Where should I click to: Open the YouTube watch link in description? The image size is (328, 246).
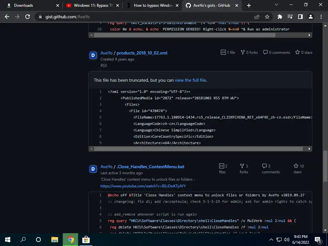[x=143, y=186]
